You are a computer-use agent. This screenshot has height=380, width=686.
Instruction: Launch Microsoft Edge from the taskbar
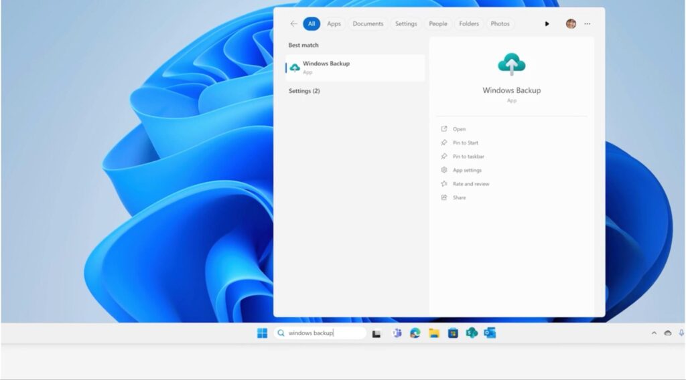415,333
